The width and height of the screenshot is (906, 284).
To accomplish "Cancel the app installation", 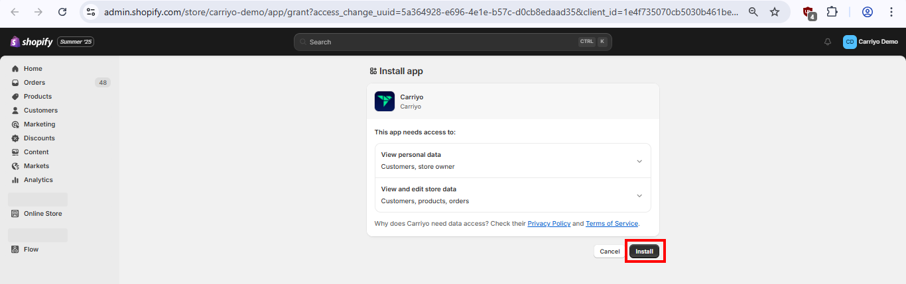I will 610,252.
